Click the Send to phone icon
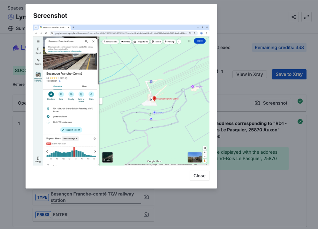Viewport: 318px width, 229px height. 81,94
